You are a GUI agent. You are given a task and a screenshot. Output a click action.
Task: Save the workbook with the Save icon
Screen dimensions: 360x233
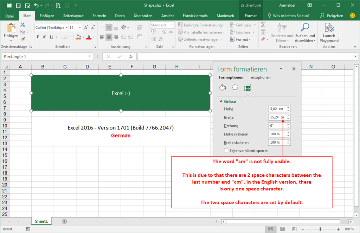[18, 5]
